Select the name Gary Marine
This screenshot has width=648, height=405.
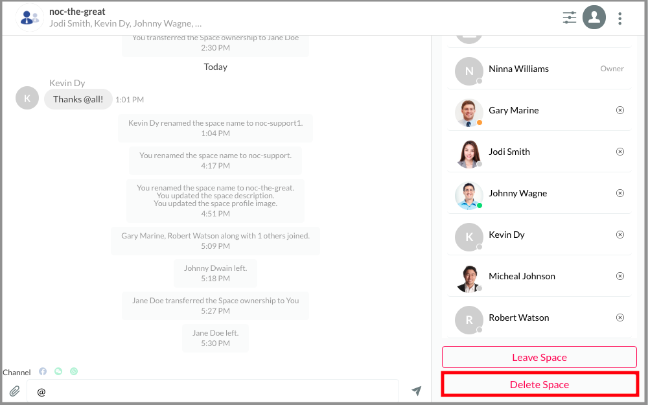click(x=514, y=110)
